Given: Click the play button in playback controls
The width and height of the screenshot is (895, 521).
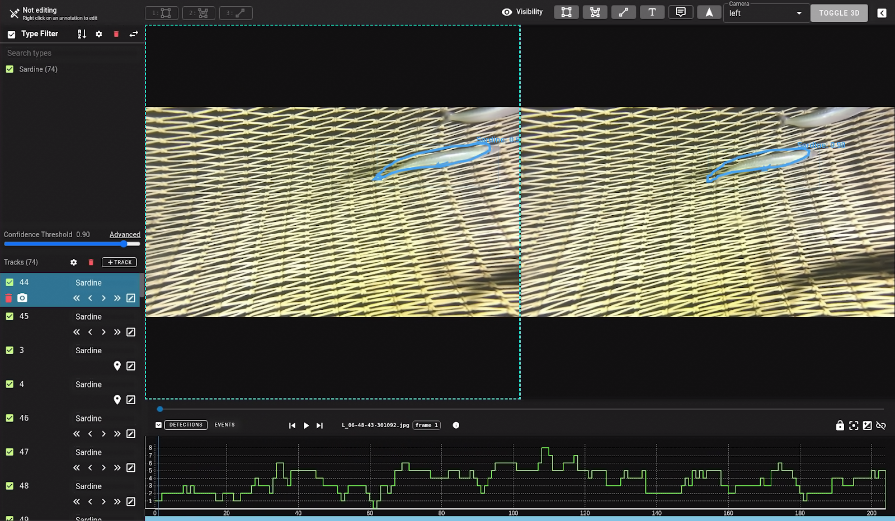Looking at the screenshot, I should [306, 425].
